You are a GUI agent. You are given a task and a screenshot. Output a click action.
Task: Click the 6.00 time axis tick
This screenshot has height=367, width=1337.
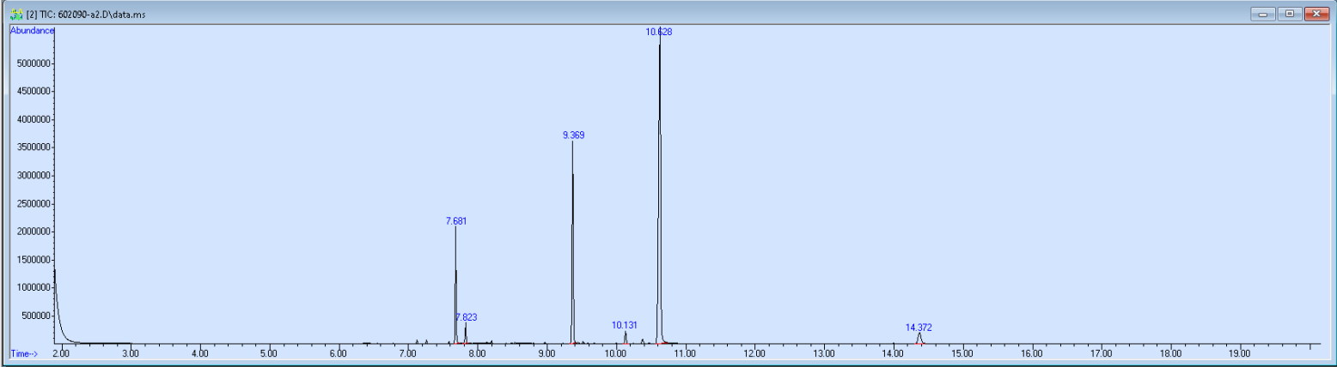pos(339,353)
